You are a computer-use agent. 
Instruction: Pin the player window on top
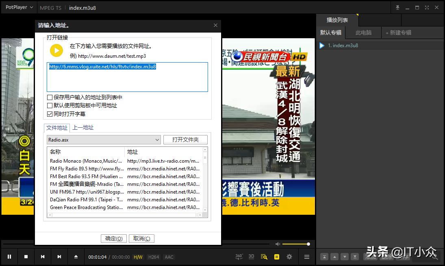coord(397,8)
